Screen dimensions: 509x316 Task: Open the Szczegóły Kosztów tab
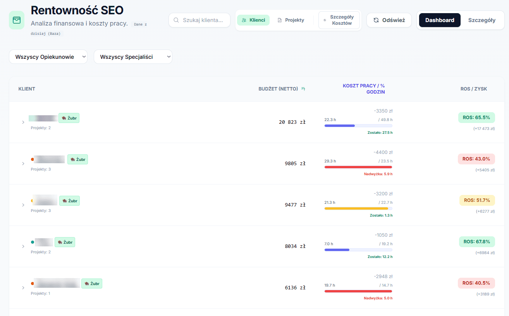[339, 20]
